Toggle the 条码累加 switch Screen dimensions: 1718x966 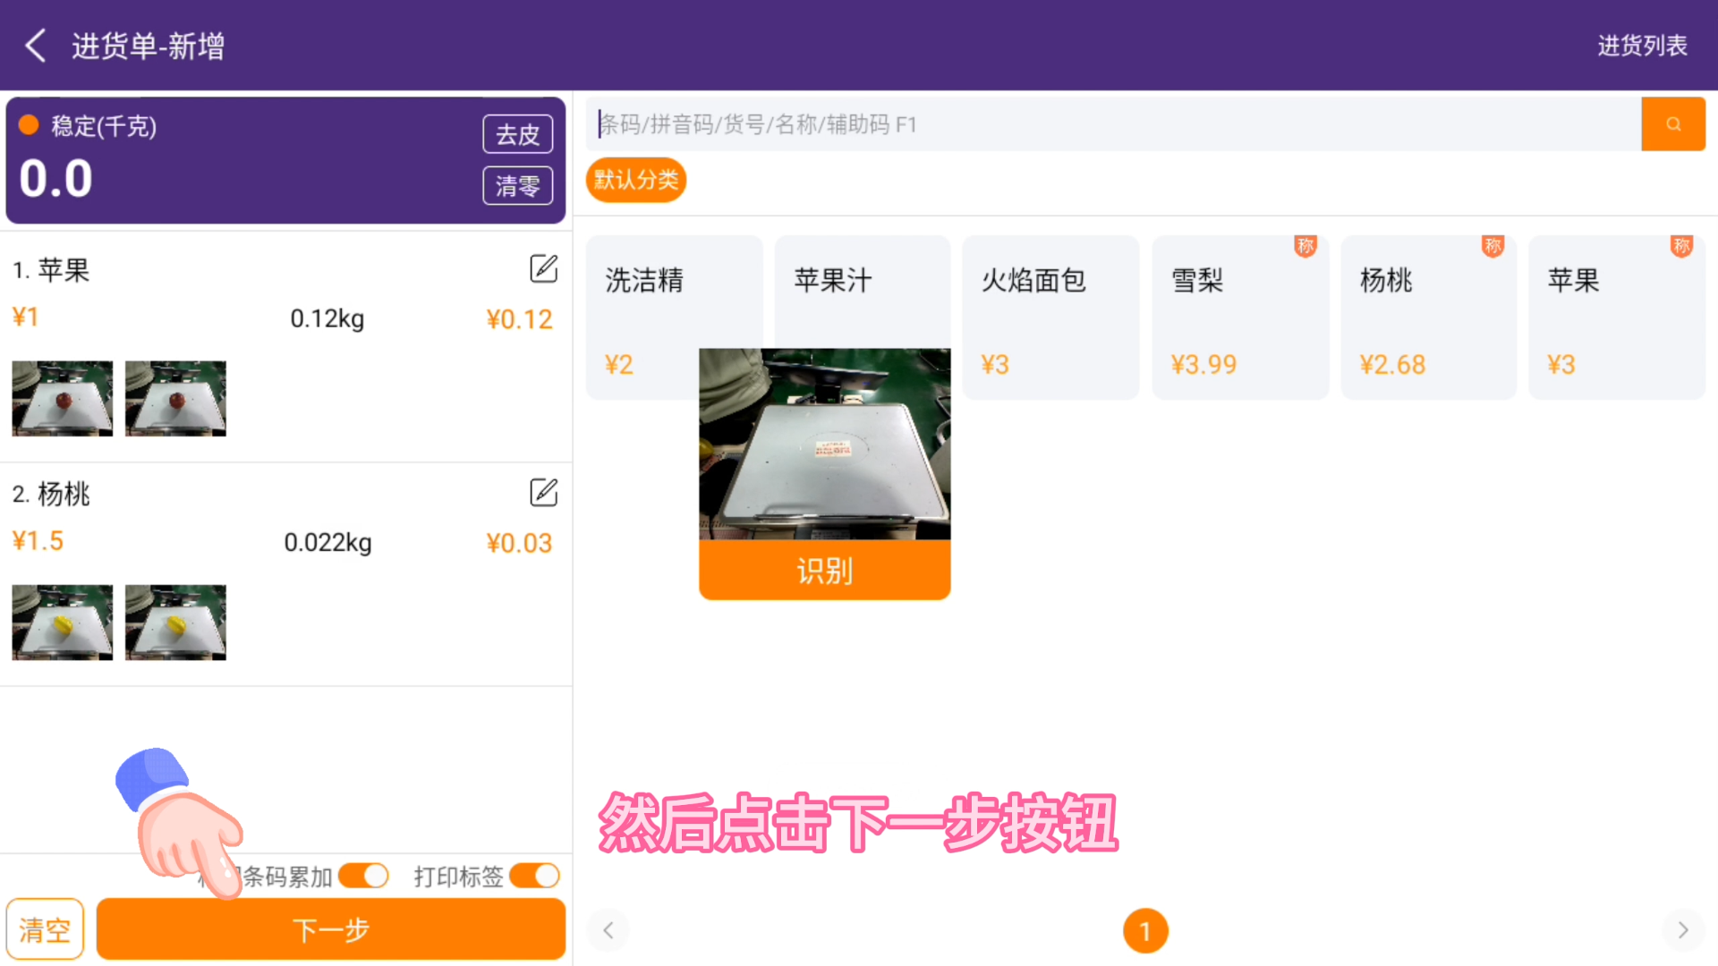coord(363,876)
